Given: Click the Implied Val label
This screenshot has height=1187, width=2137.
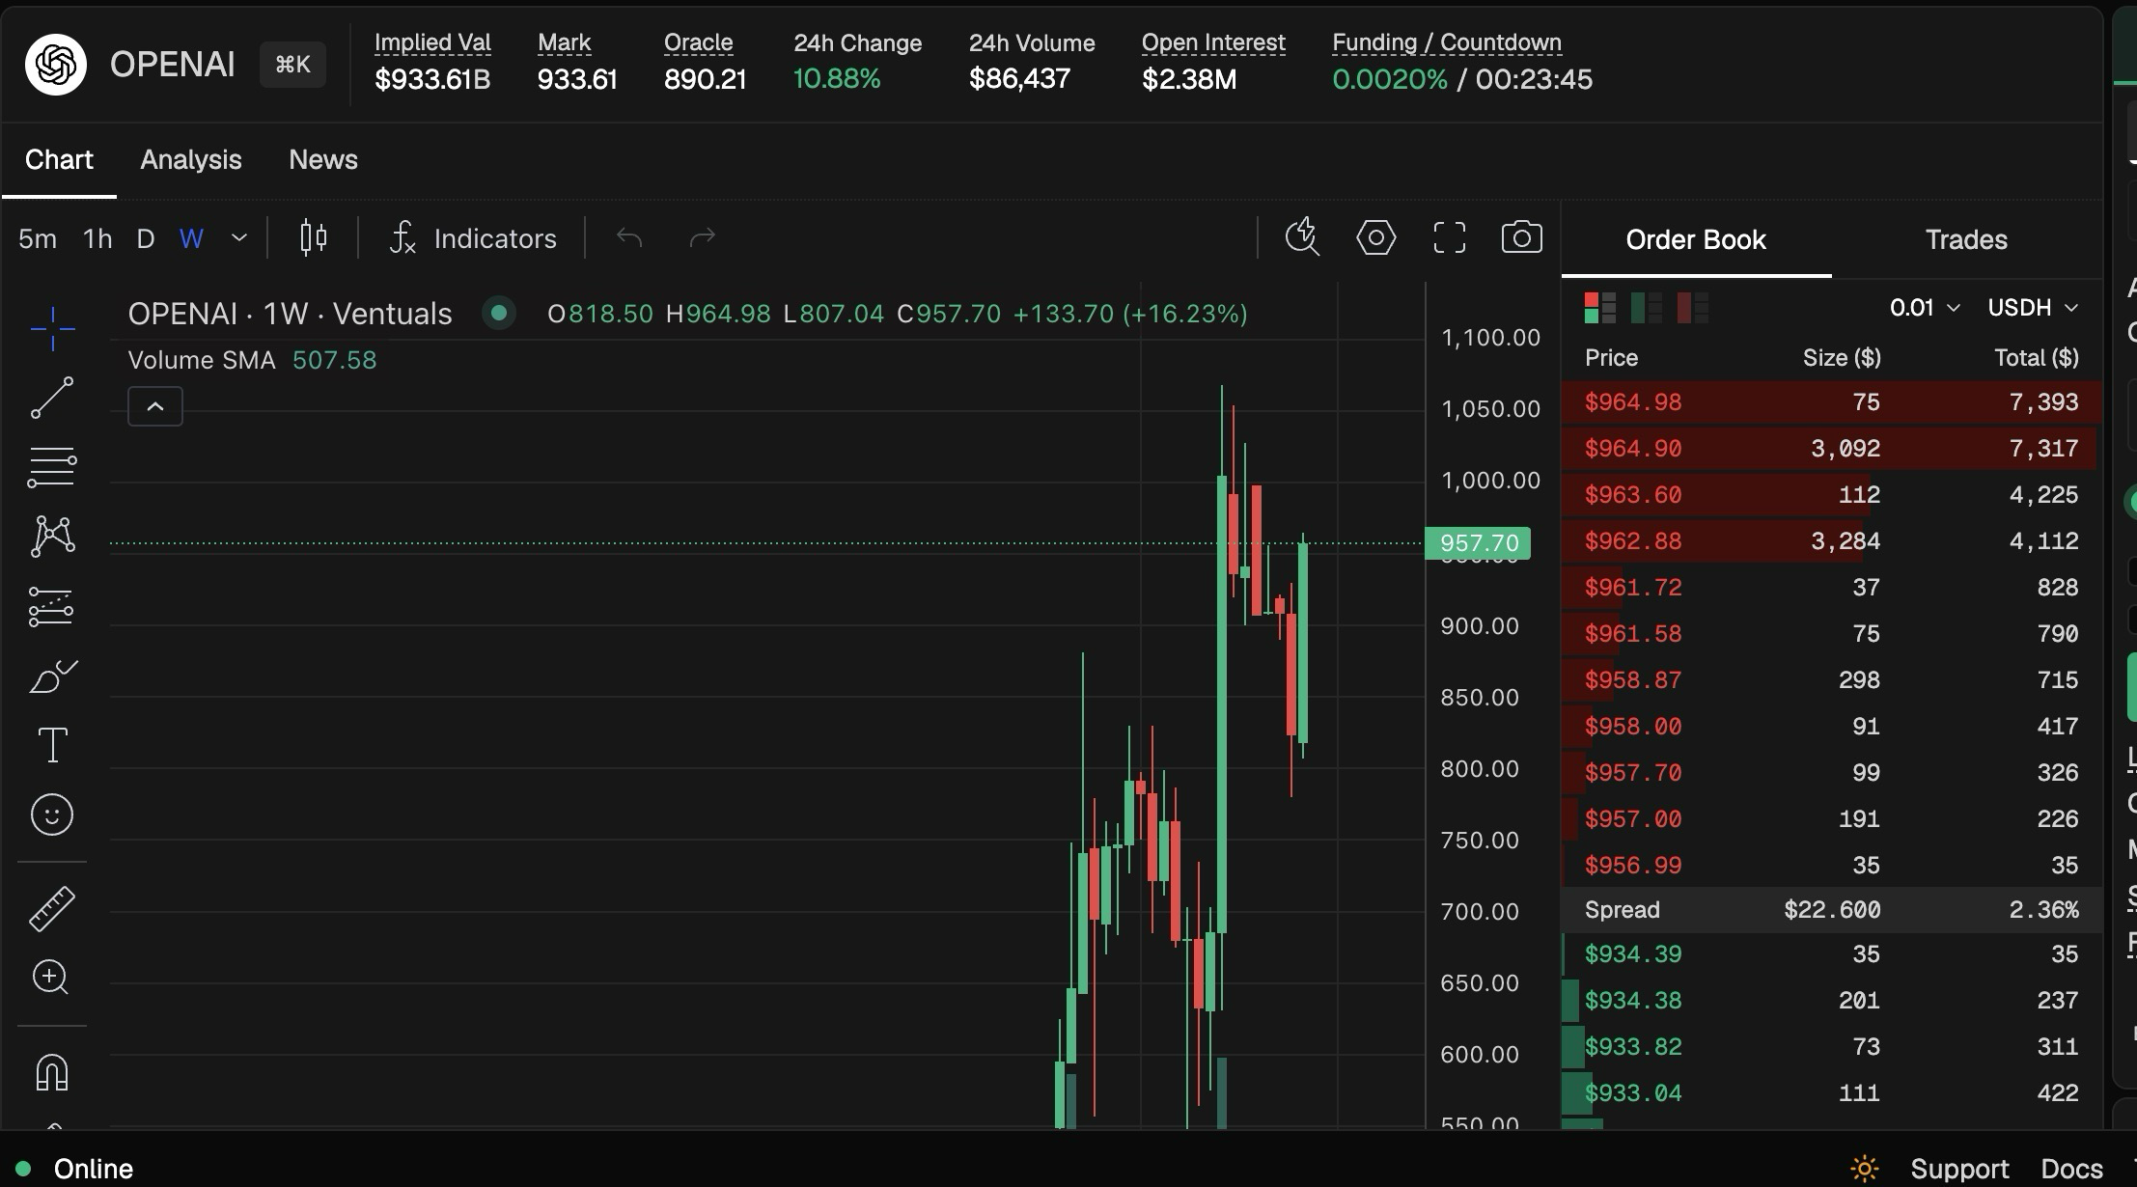Looking at the screenshot, I should [432, 42].
